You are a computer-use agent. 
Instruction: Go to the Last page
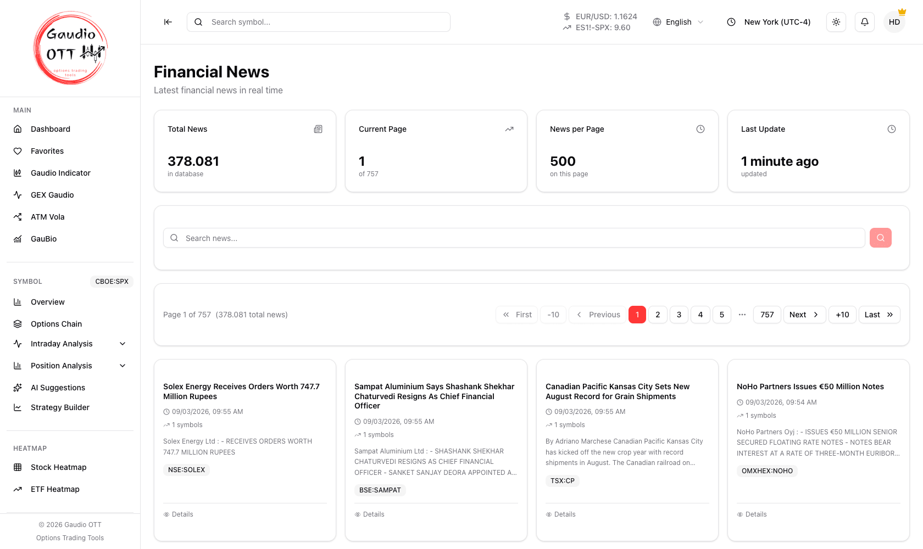click(879, 315)
